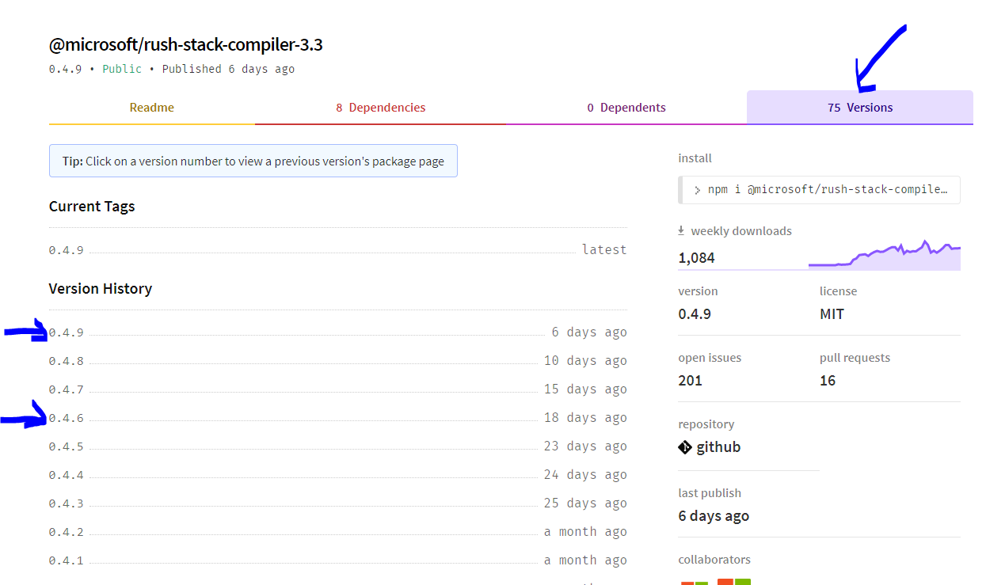This screenshot has width=986, height=585.
Task: Open version 0.4.4 package page
Action: [67, 475]
